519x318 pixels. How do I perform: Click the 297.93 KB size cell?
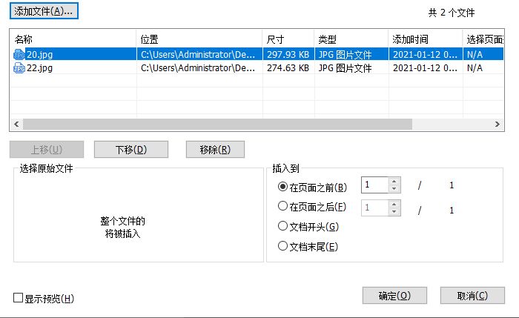[288, 54]
